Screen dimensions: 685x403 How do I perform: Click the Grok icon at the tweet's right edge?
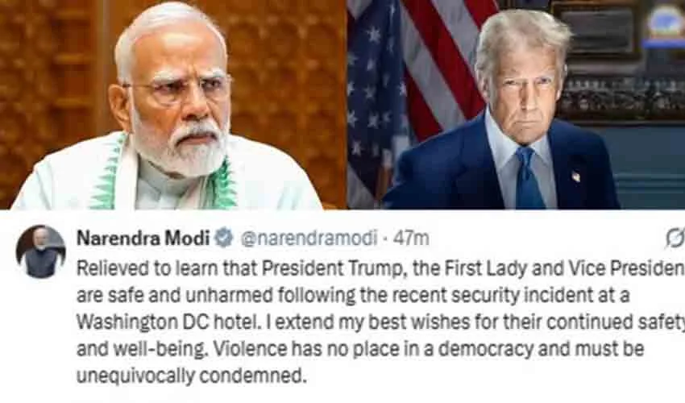point(675,239)
